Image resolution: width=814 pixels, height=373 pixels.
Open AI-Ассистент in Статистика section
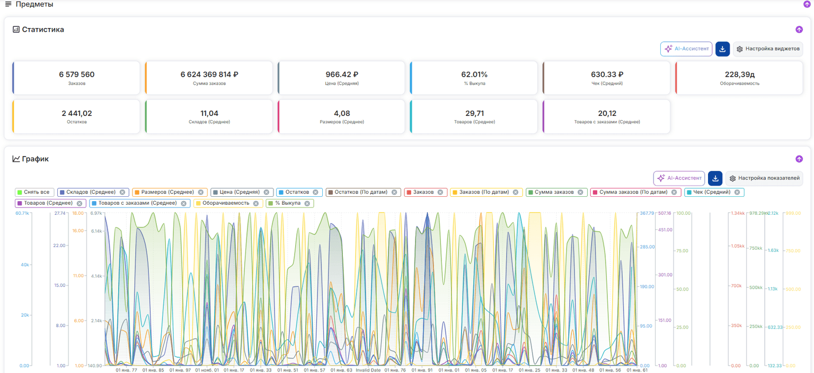click(x=686, y=49)
